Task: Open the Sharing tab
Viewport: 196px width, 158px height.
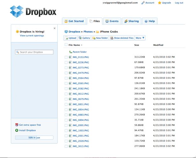Action: pyautogui.click(x=132, y=21)
